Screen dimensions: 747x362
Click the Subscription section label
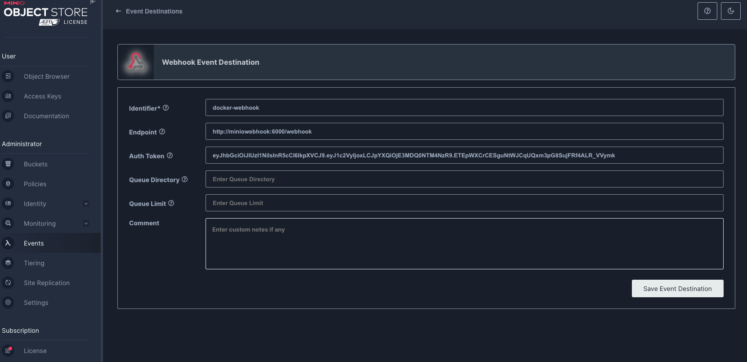(20, 331)
